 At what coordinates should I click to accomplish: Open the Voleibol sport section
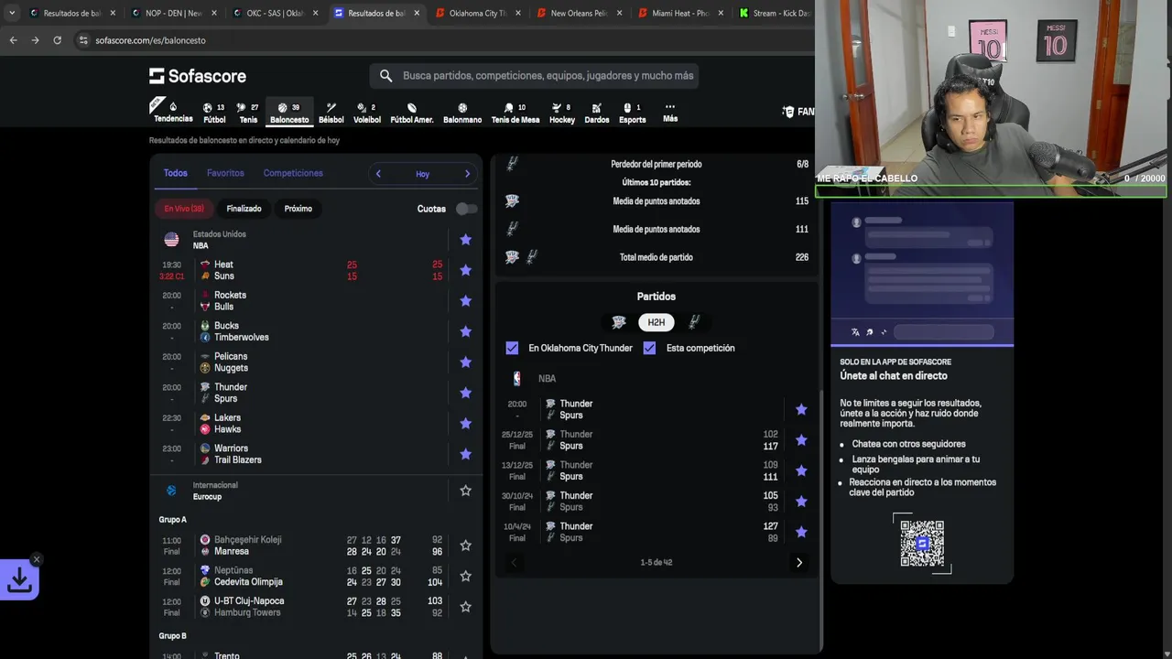(367, 113)
